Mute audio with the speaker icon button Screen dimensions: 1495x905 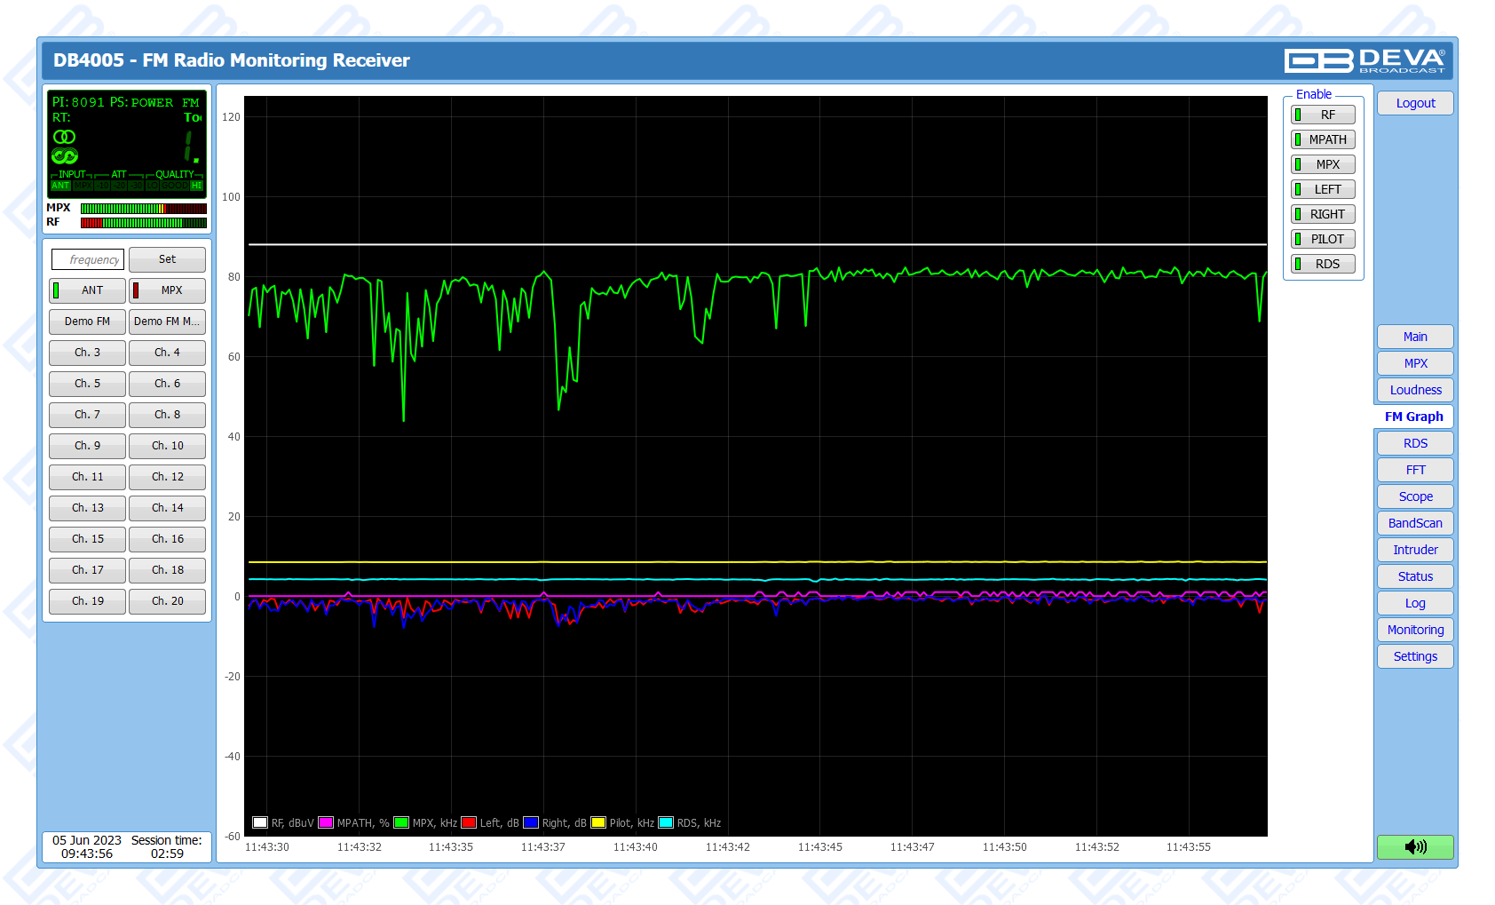[1415, 846]
